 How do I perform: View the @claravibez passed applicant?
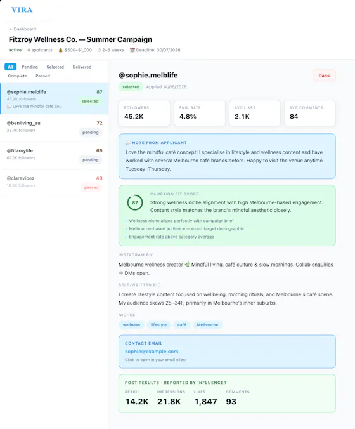(55, 183)
